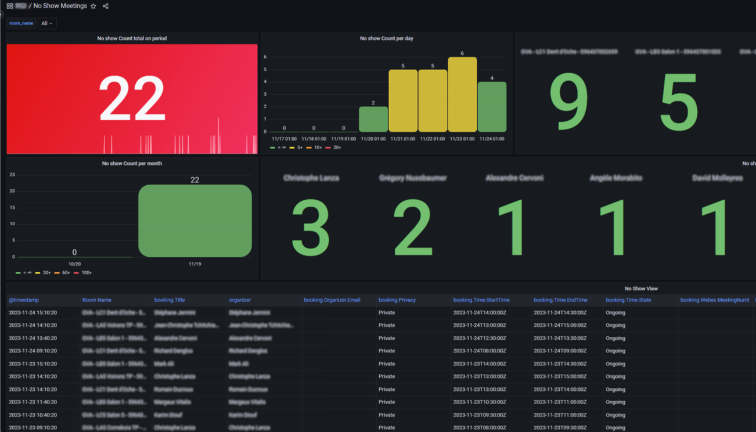Screen dimensions: 756x432
Task: Click the 30+ yellow legend swatch in monthly chart
Action: 38,272
